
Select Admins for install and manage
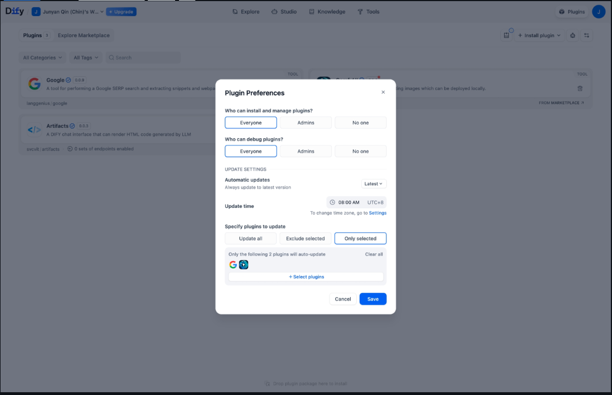(x=306, y=122)
